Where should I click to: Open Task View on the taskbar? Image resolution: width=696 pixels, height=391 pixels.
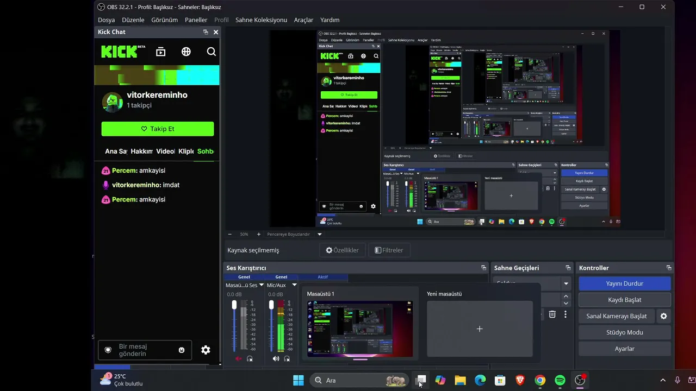click(x=421, y=380)
